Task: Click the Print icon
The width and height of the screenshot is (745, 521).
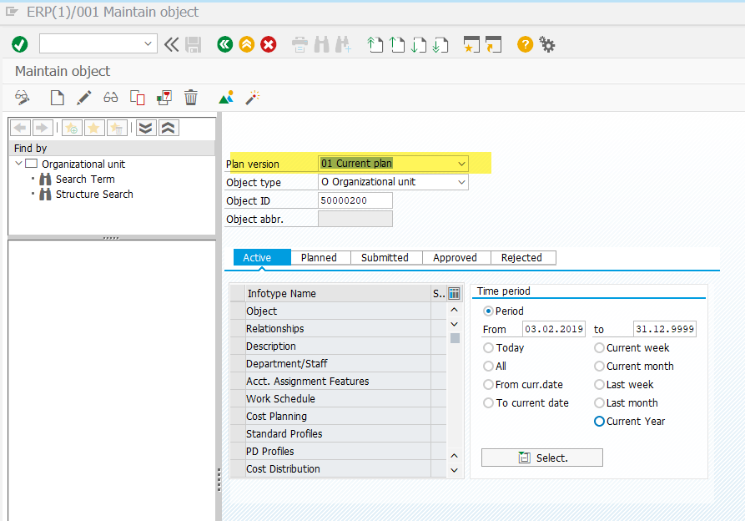Action: click(300, 45)
